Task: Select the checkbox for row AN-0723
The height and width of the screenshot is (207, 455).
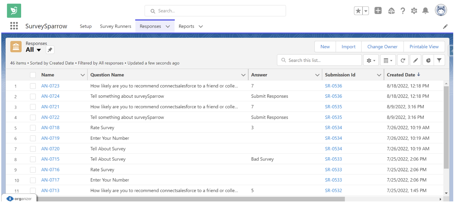Action: point(33,86)
